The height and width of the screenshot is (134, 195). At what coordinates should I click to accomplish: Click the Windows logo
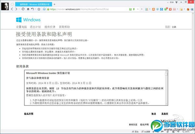[28, 20]
